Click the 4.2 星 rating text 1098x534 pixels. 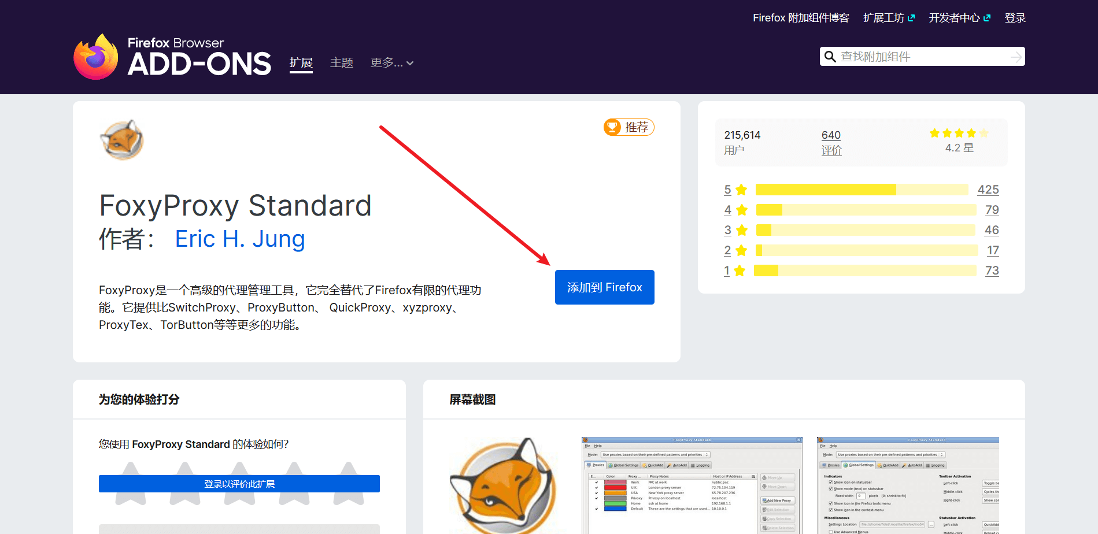click(959, 148)
